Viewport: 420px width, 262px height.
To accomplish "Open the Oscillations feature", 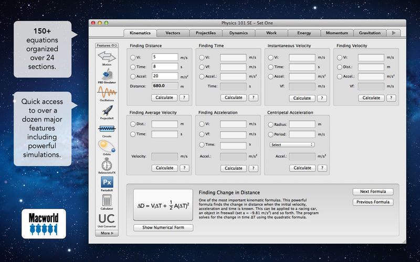I will point(106,93).
